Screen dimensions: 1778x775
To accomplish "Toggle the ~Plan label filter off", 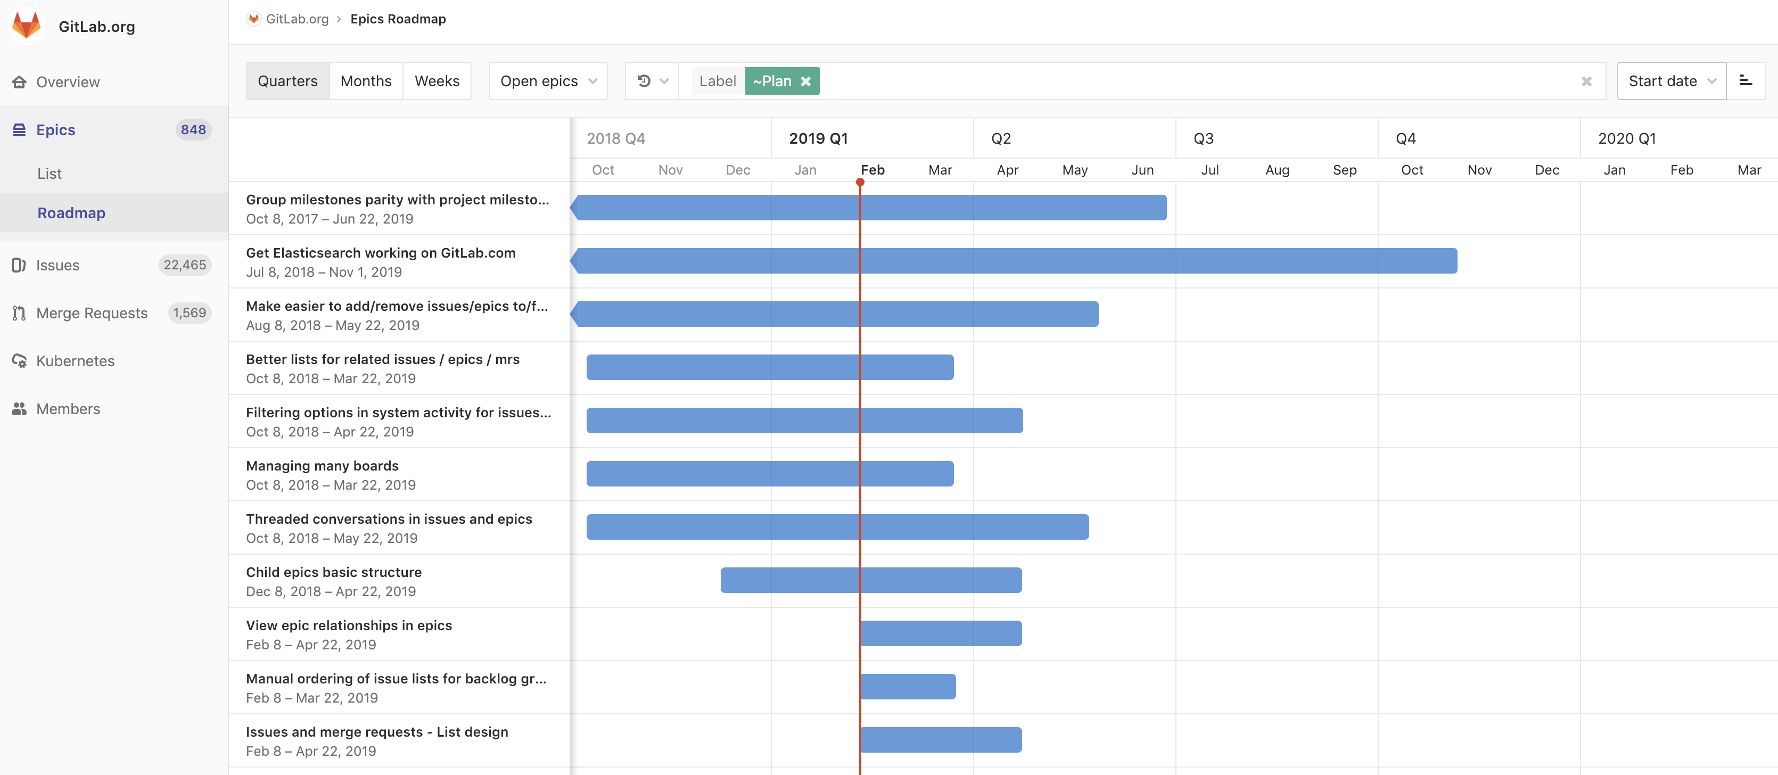I will (x=808, y=80).
